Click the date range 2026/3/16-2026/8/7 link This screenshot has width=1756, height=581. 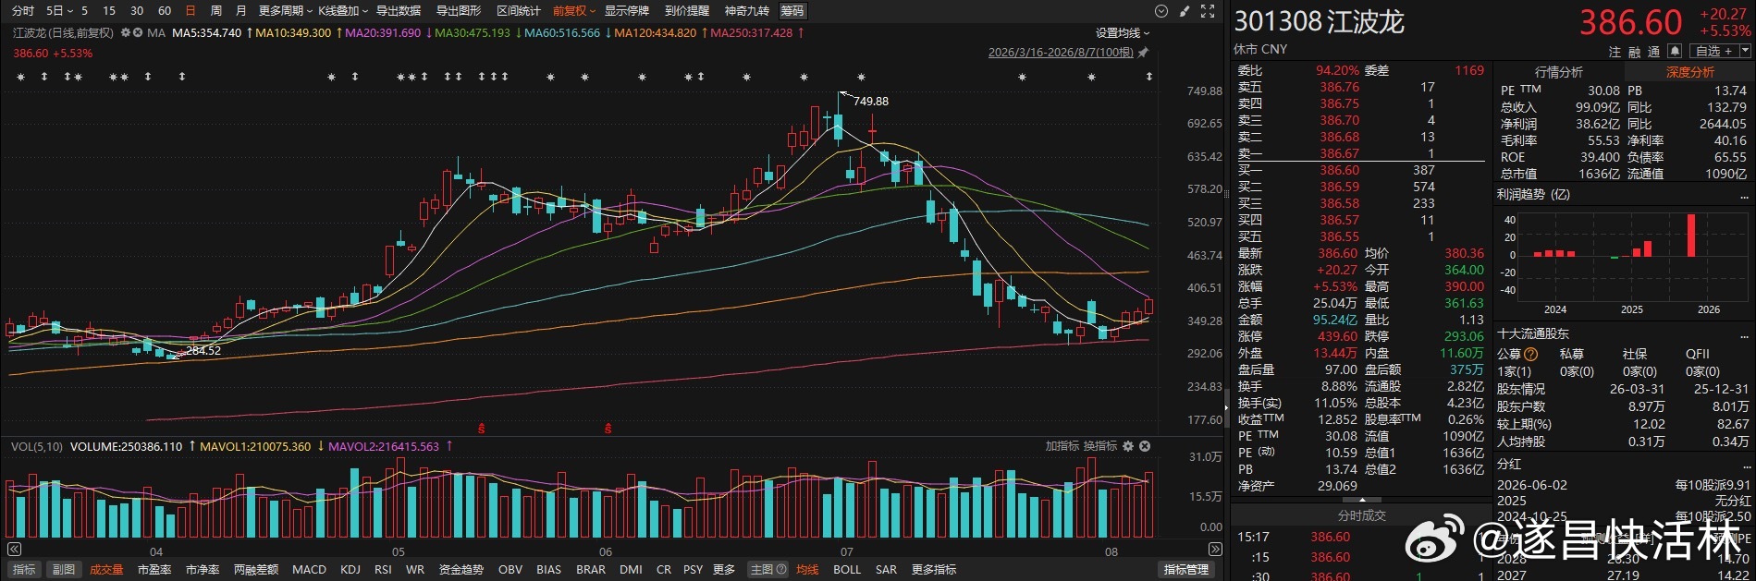1061,53
